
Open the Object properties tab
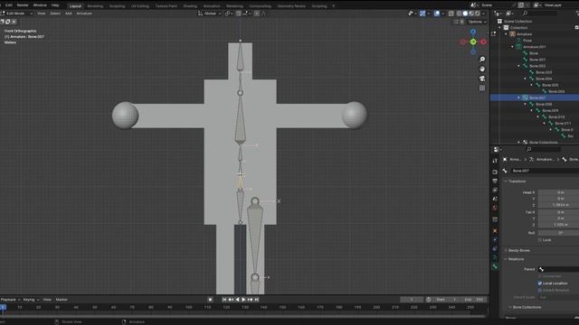click(495, 231)
